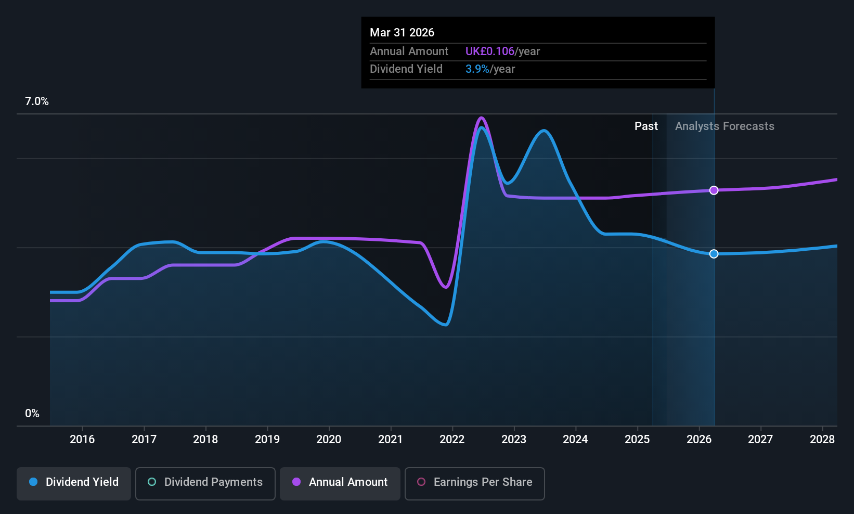The height and width of the screenshot is (514, 854).
Task: Toggle the Dividend Yield series
Action: (74, 484)
